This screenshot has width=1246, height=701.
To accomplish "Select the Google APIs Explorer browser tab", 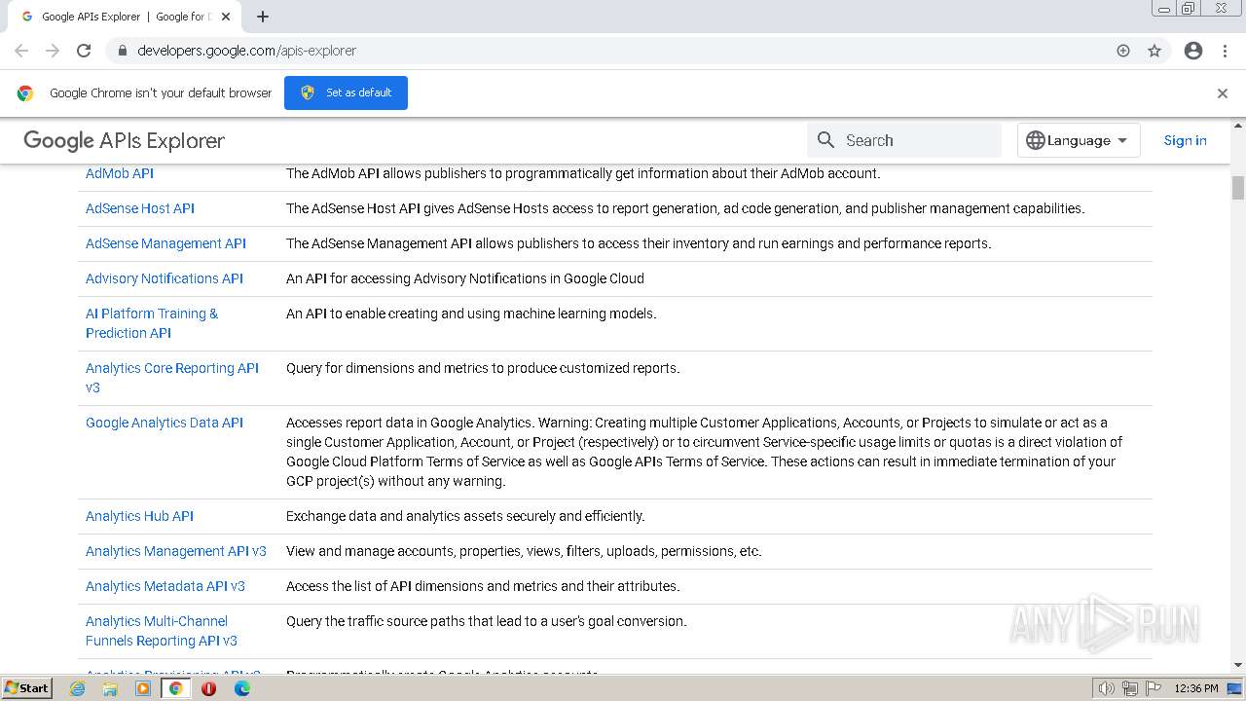I will [122, 17].
